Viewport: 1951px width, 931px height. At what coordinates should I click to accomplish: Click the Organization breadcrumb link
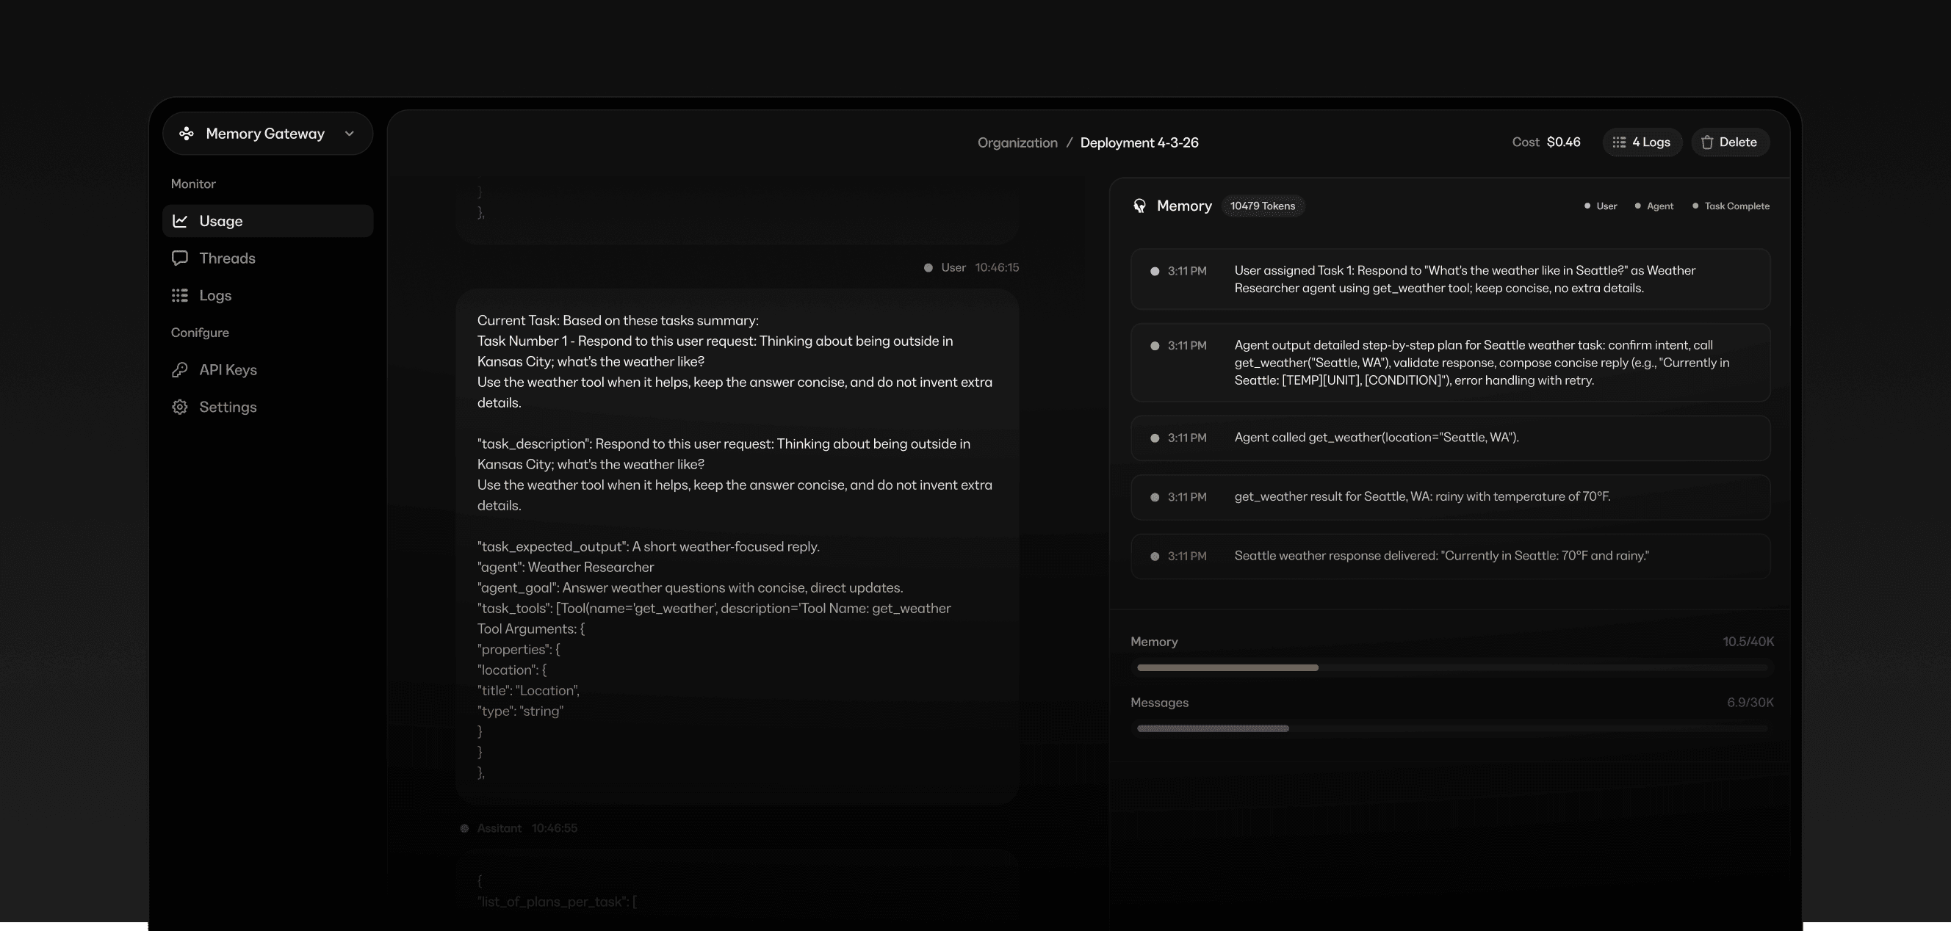click(x=1017, y=142)
